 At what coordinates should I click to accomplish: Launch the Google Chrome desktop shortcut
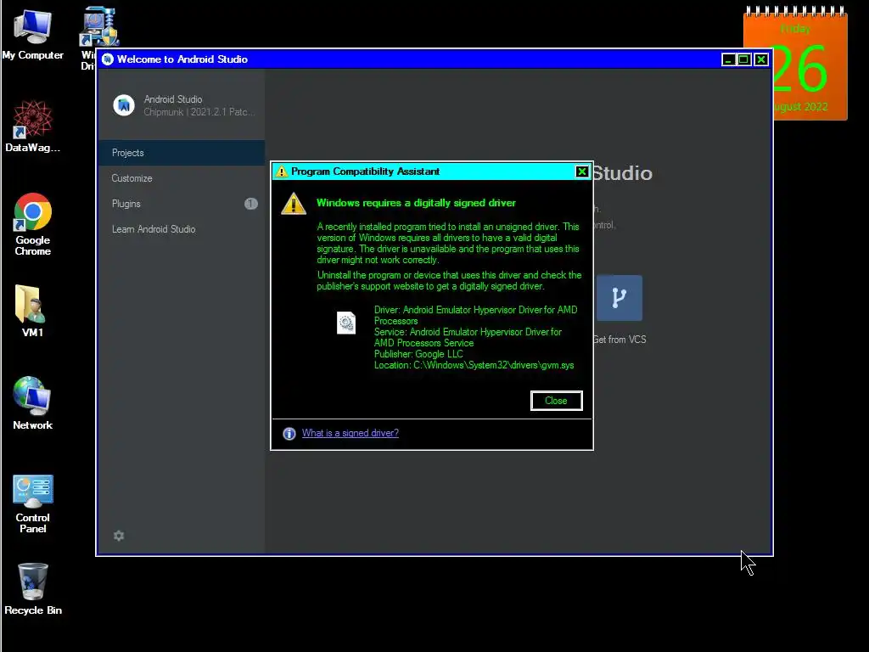[x=33, y=224]
